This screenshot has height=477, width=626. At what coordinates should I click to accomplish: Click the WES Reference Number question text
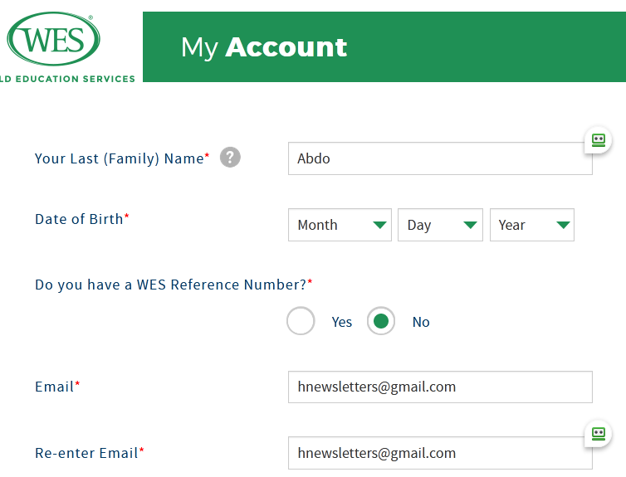pyautogui.click(x=170, y=285)
